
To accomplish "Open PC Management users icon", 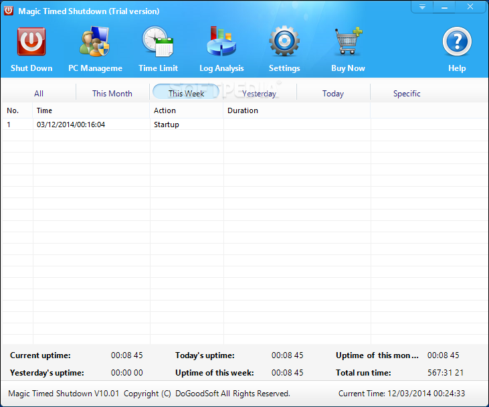I will [95, 42].
